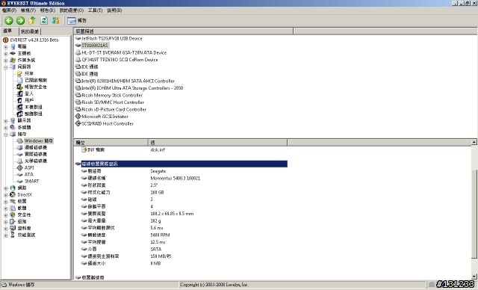The image size is (478, 290).
Task: Open the Report (報告) menu
Action: click(x=48, y=10)
